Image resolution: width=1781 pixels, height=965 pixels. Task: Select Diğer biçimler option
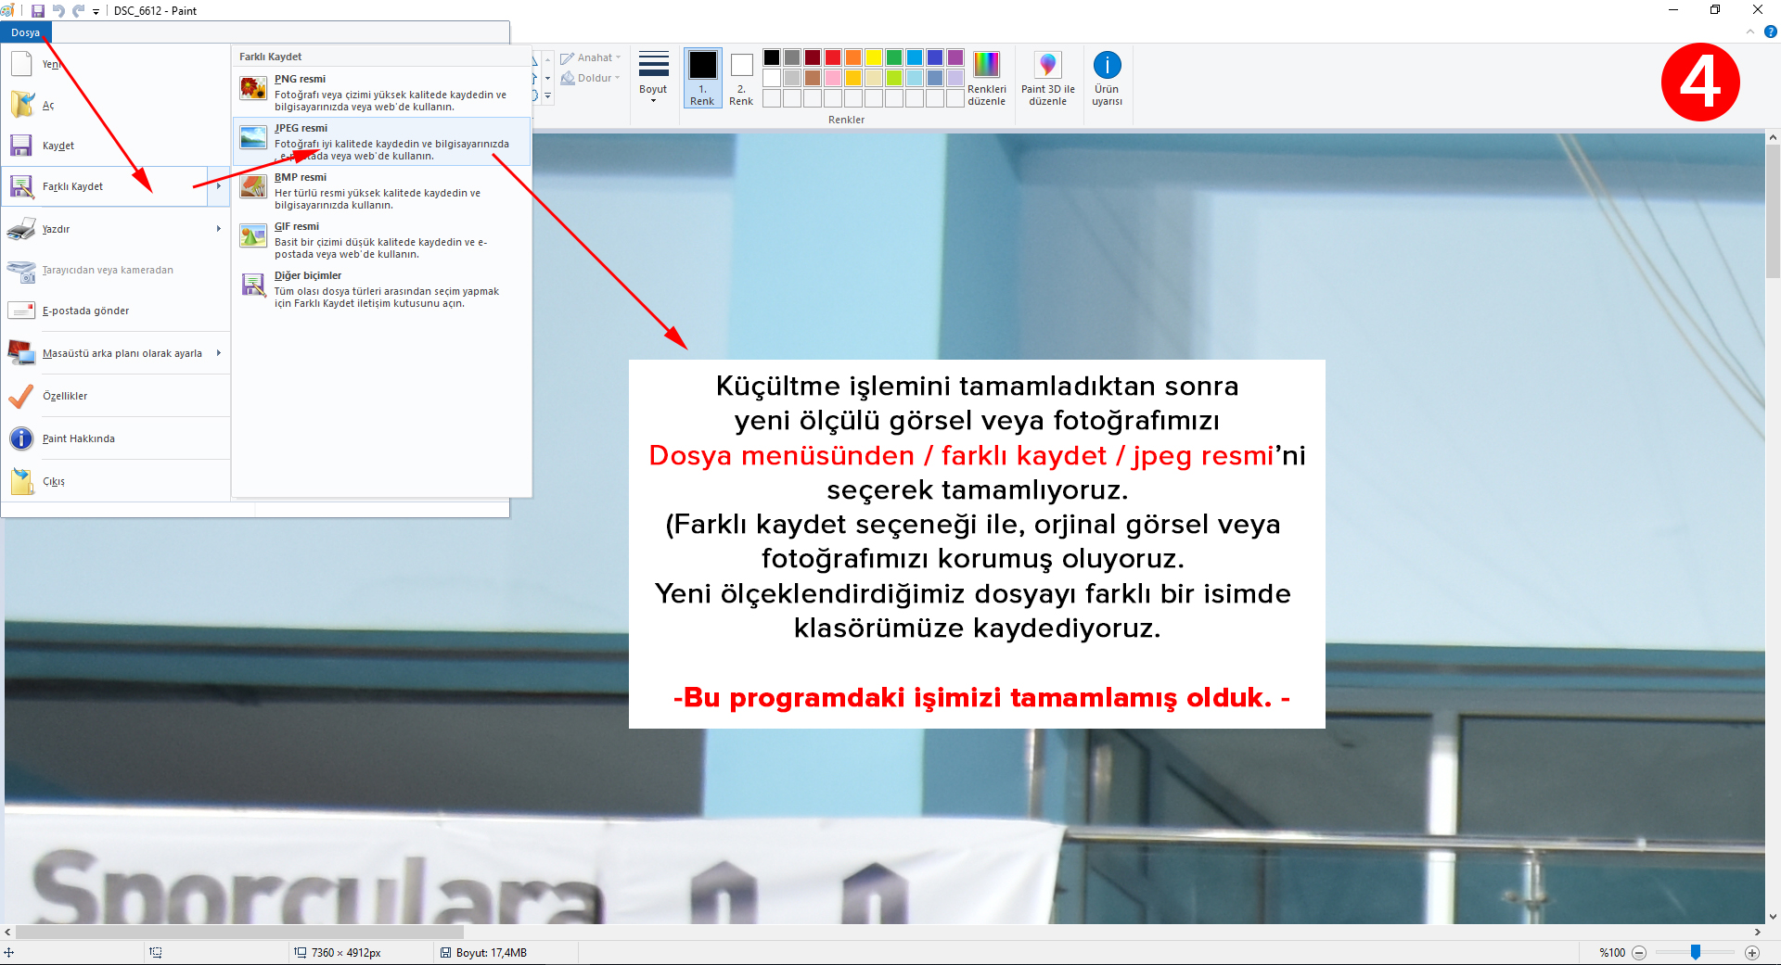(381, 289)
